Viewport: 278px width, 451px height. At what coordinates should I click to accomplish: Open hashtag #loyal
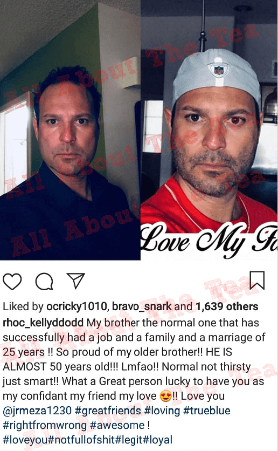pos(157,440)
